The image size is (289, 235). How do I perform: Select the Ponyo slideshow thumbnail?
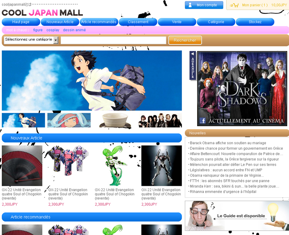coord(69,120)
